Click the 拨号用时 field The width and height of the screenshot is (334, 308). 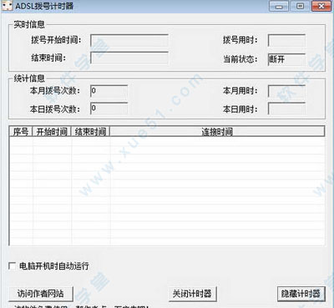[286, 41]
